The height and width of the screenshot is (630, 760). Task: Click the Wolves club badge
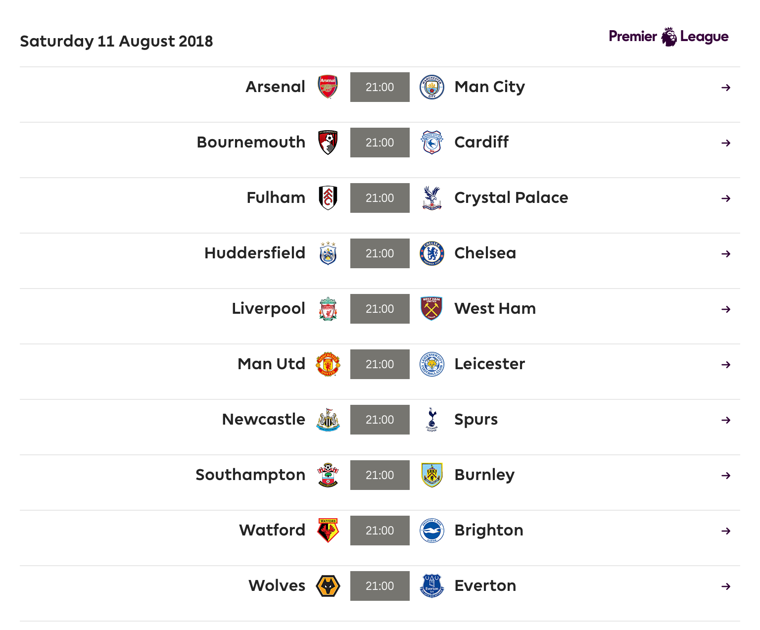328,586
